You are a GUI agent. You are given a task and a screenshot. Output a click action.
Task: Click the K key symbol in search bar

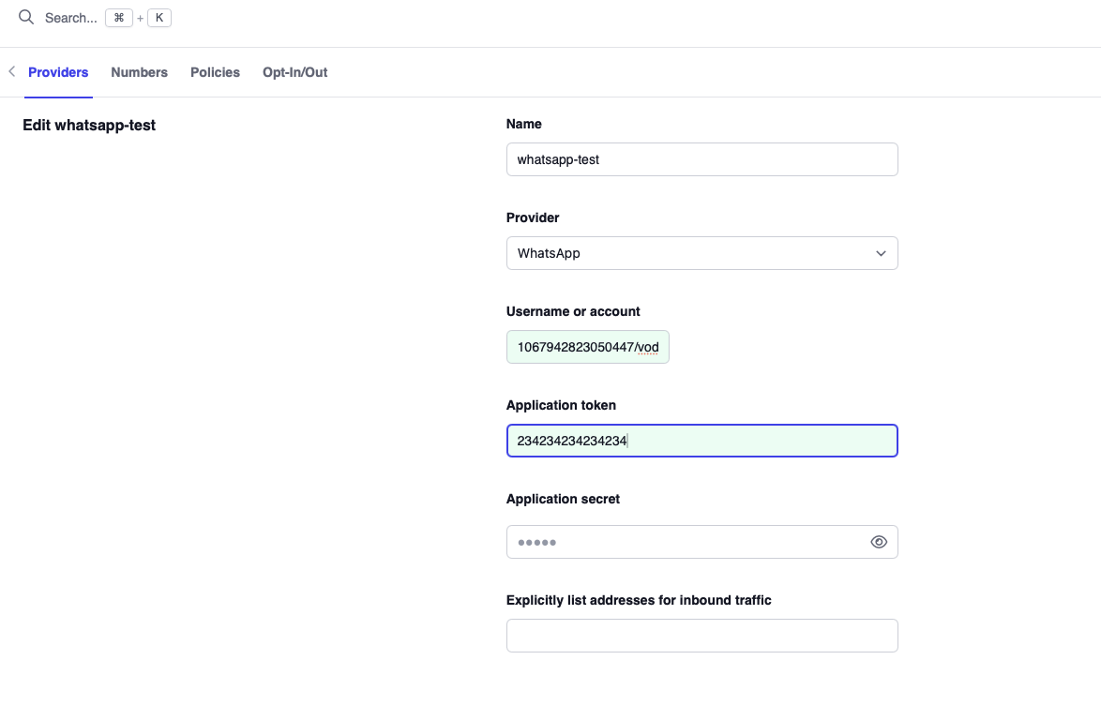tap(158, 17)
